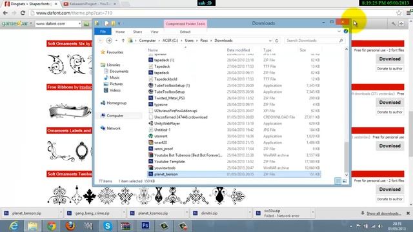
Task: Select Music library in navigation pane
Action: (115, 77)
